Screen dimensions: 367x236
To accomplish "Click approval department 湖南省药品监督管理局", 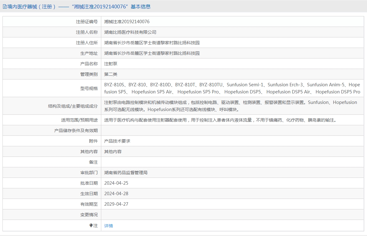I will coord(126,173).
